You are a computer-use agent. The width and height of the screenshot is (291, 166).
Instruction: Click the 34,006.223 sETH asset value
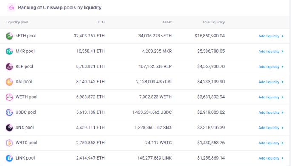coord(155,36)
